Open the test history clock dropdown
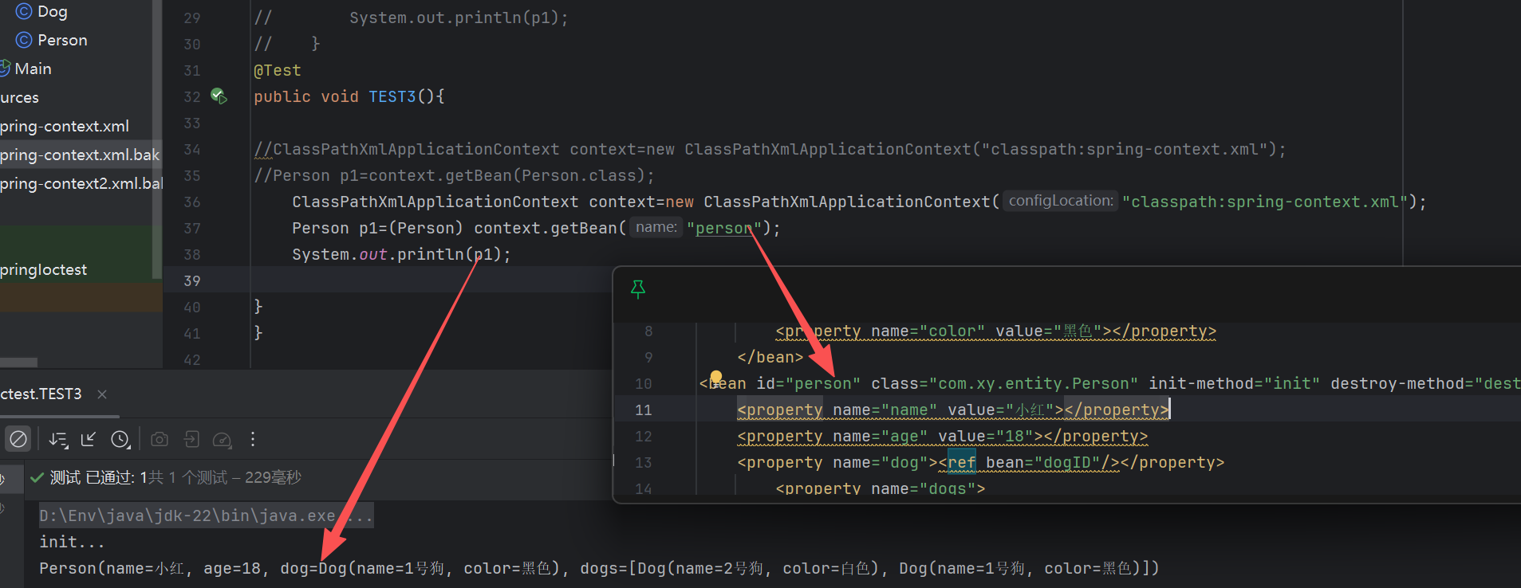 (120, 439)
